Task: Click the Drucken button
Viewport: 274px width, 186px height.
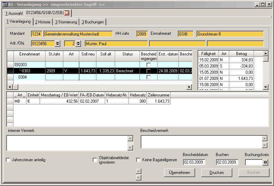Action: pos(216,173)
